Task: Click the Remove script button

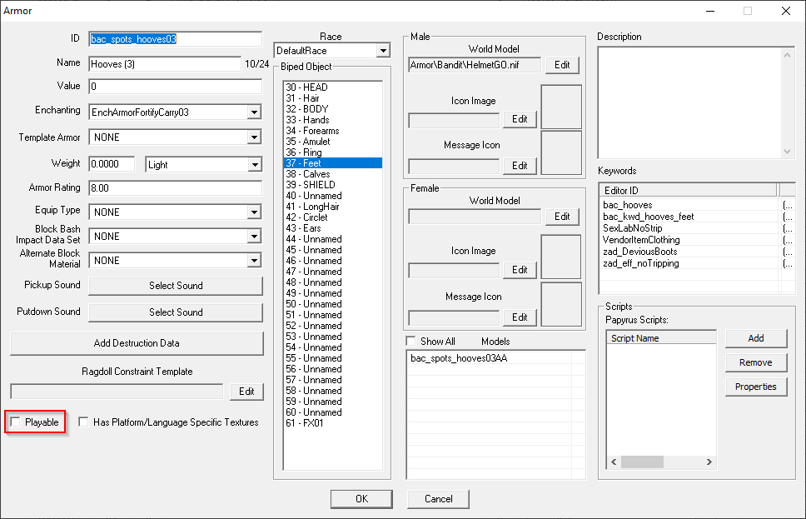Action: (x=756, y=362)
